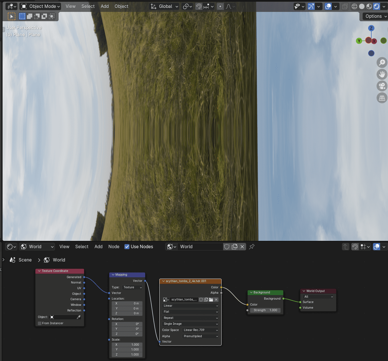The width and height of the screenshot is (388, 361).
Task: Open the Global transform orientation dropdown
Action: (164, 6)
